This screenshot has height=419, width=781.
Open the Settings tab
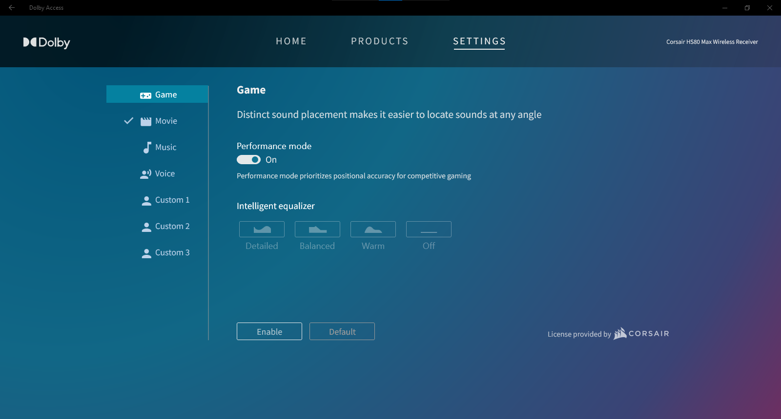point(479,41)
